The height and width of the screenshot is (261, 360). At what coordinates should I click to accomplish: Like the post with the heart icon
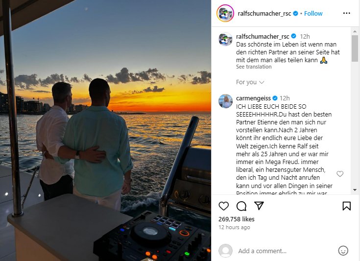(x=224, y=206)
